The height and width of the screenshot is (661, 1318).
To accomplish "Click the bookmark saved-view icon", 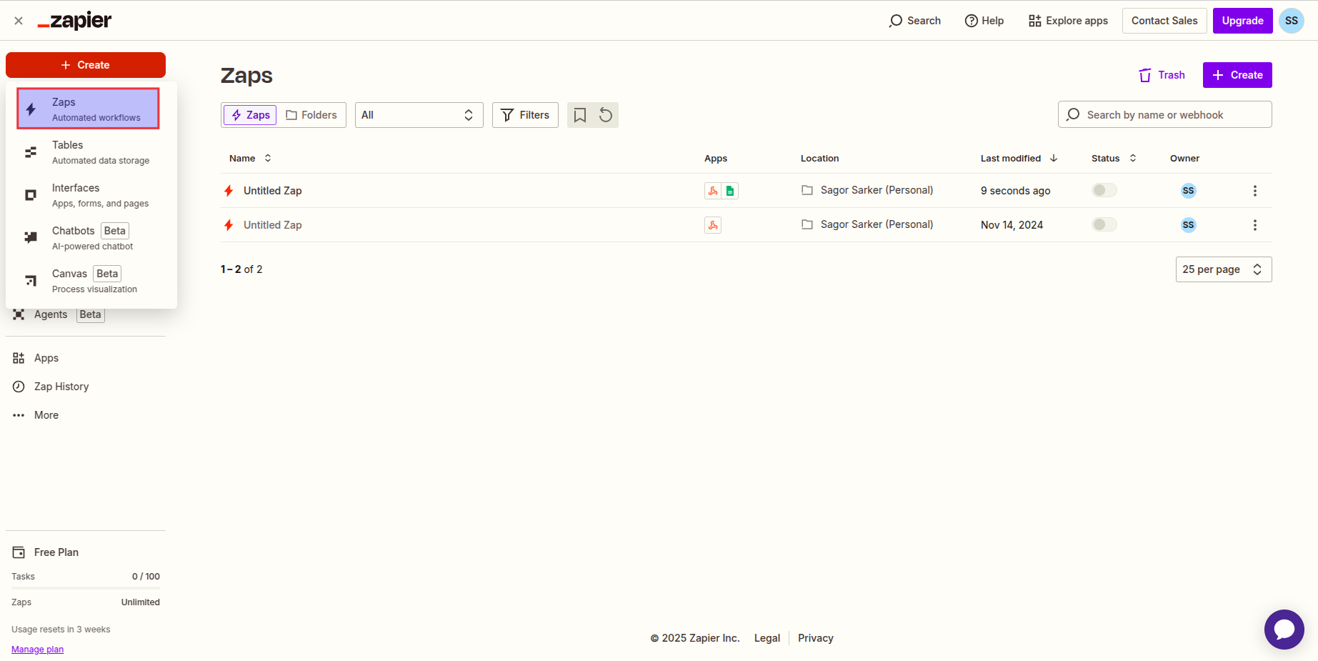I will click(580, 115).
